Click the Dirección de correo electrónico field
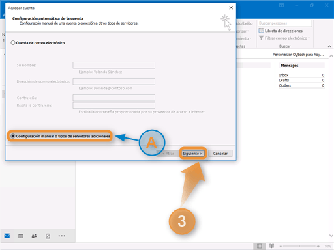334x250 pixels. pos(114,81)
